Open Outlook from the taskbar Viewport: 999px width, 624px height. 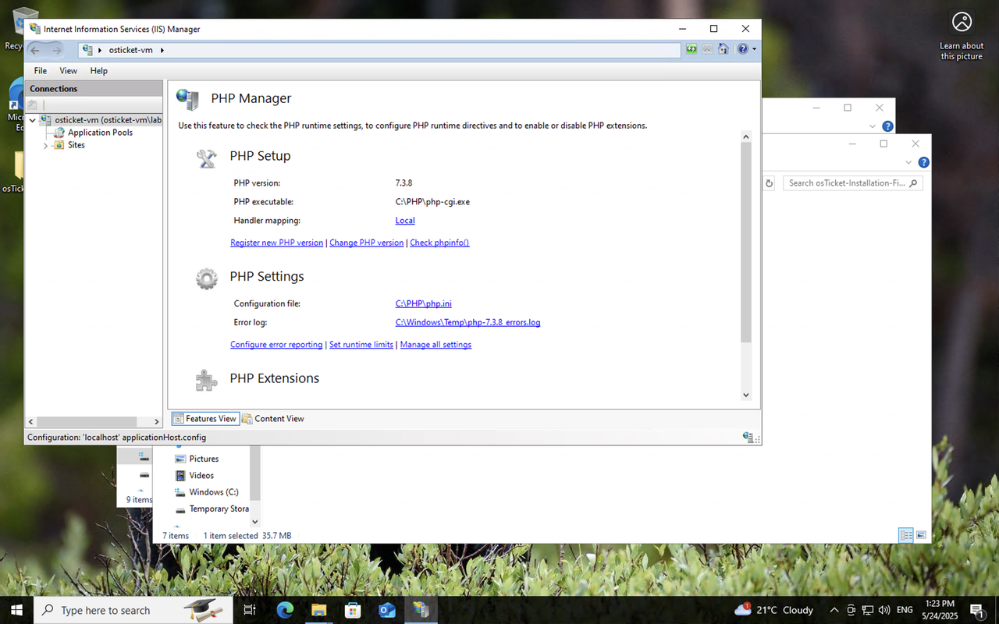387,610
